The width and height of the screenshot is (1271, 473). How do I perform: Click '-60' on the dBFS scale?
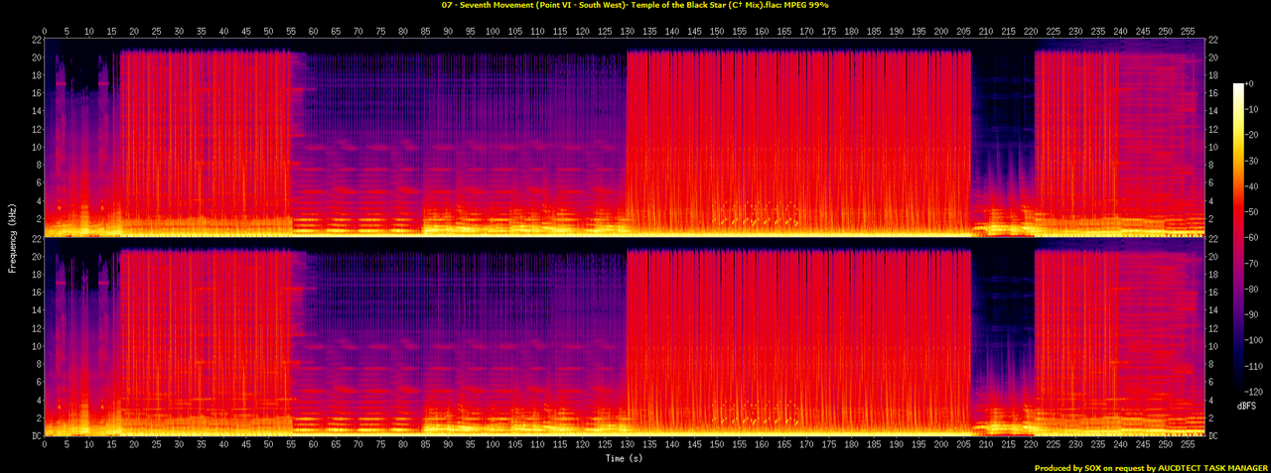[x=1253, y=237]
